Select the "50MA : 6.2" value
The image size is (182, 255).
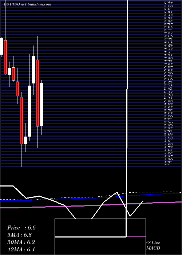(x=21, y=242)
